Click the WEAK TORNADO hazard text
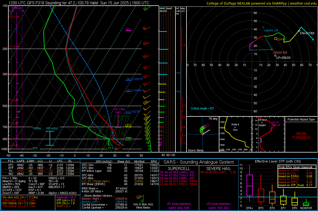The image size is (318, 211). point(301,136)
